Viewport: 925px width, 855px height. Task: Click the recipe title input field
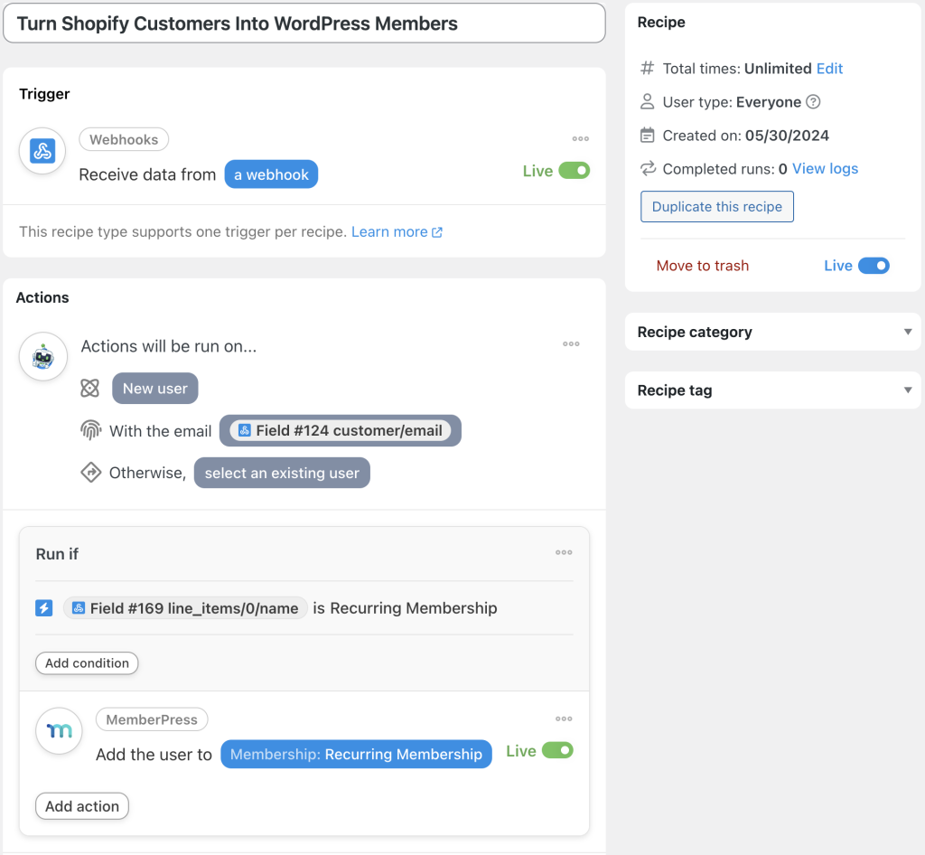coord(304,23)
